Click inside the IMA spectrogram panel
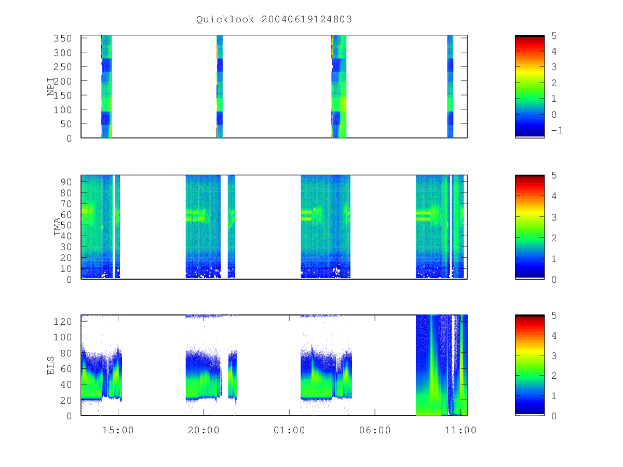Screen dimensions: 623x467 tap(274, 227)
